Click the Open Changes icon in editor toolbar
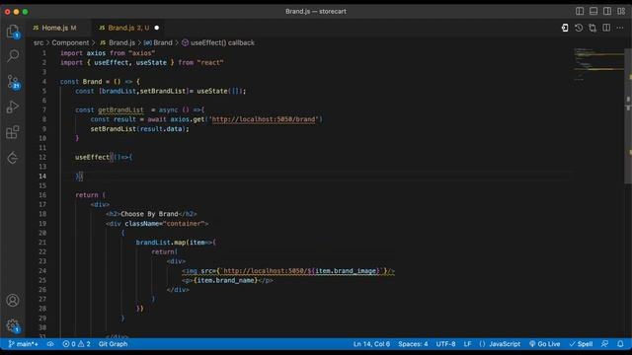The image size is (632, 355). tap(565, 28)
